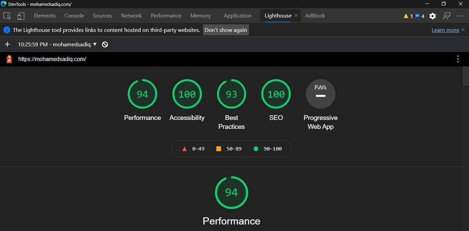Viewport: 469px width, 231px height.
Task: Go to the Performance panel tab
Action: (166, 16)
